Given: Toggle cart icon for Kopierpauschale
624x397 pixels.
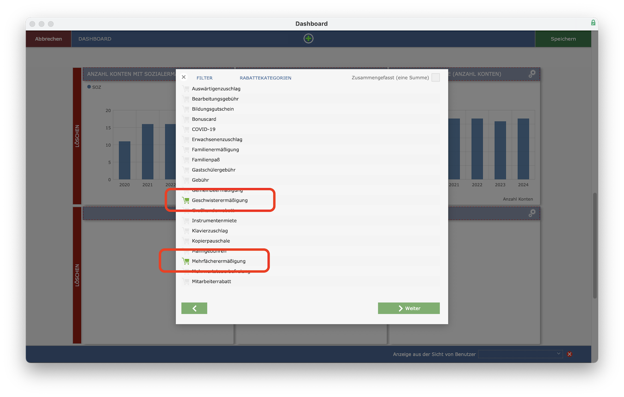Looking at the screenshot, I should click(x=186, y=241).
